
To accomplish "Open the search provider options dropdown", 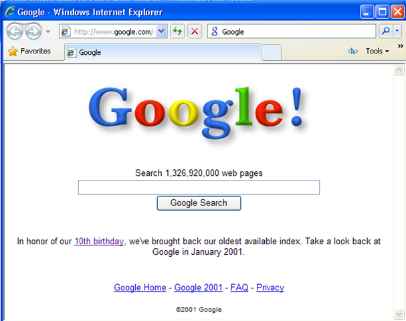I will coord(397,31).
